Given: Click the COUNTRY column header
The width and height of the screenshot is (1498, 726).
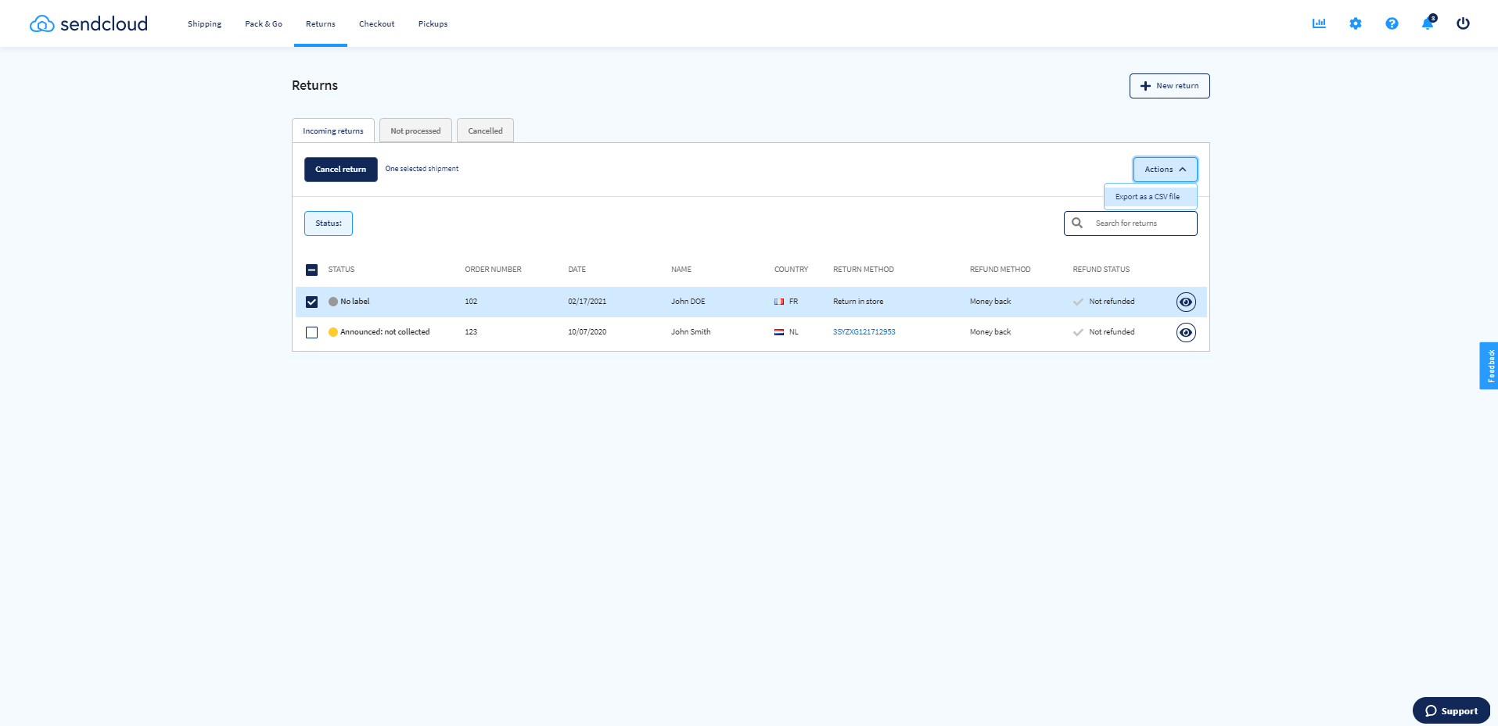Looking at the screenshot, I should point(791,270).
